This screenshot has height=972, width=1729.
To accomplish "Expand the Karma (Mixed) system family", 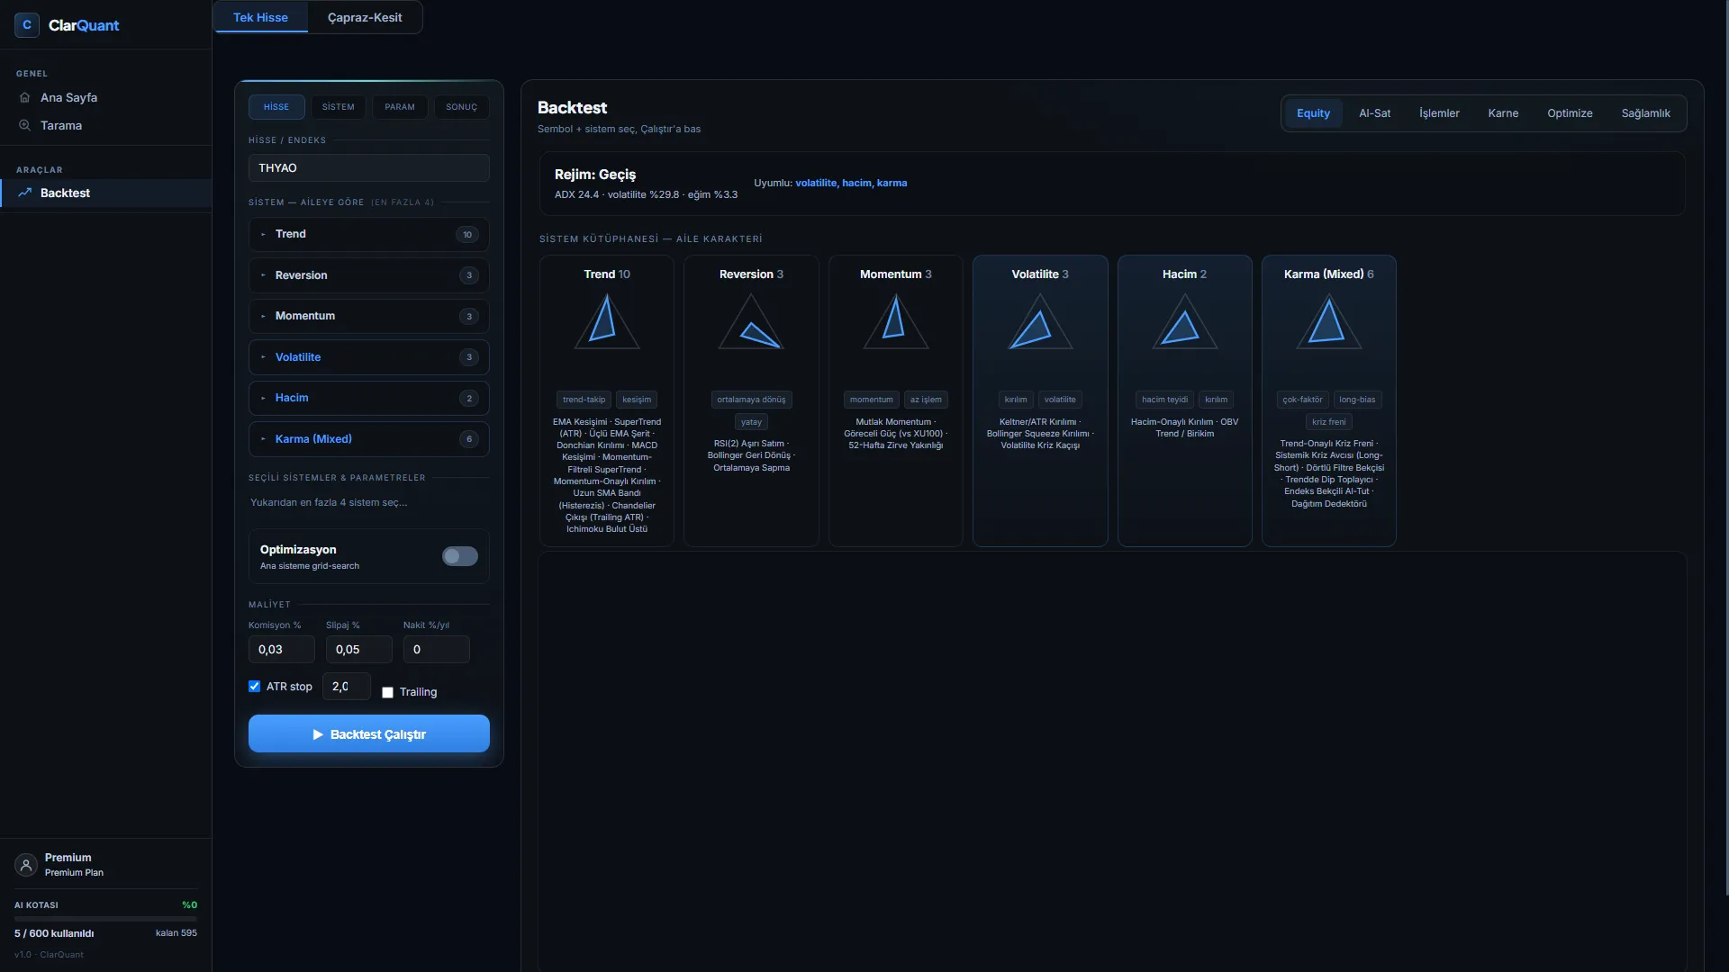I will coord(369,439).
